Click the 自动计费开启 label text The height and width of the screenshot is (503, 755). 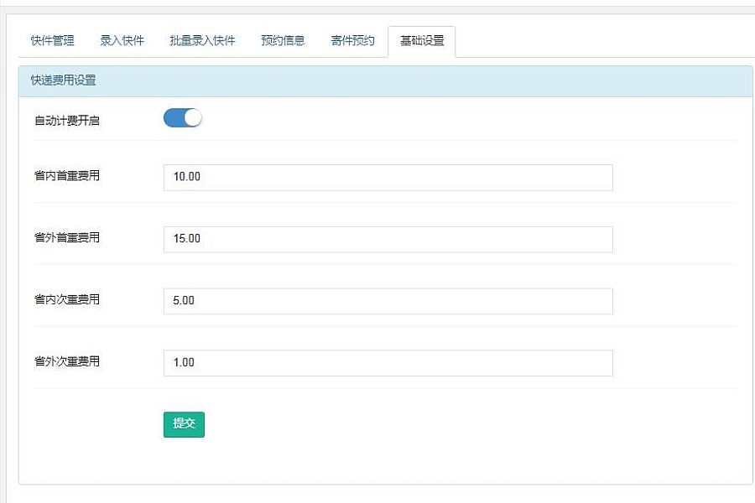click(67, 121)
